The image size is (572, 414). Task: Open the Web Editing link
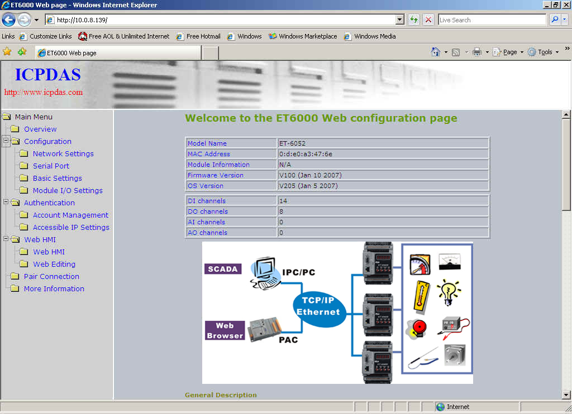pyautogui.click(x=54, y=264)
